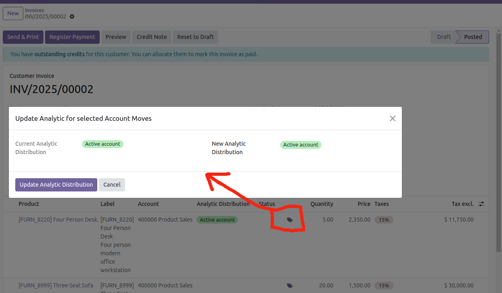Create a Credit Note
Image resolution: width=502 pixels, height=293 pixels.
point(152,37)
